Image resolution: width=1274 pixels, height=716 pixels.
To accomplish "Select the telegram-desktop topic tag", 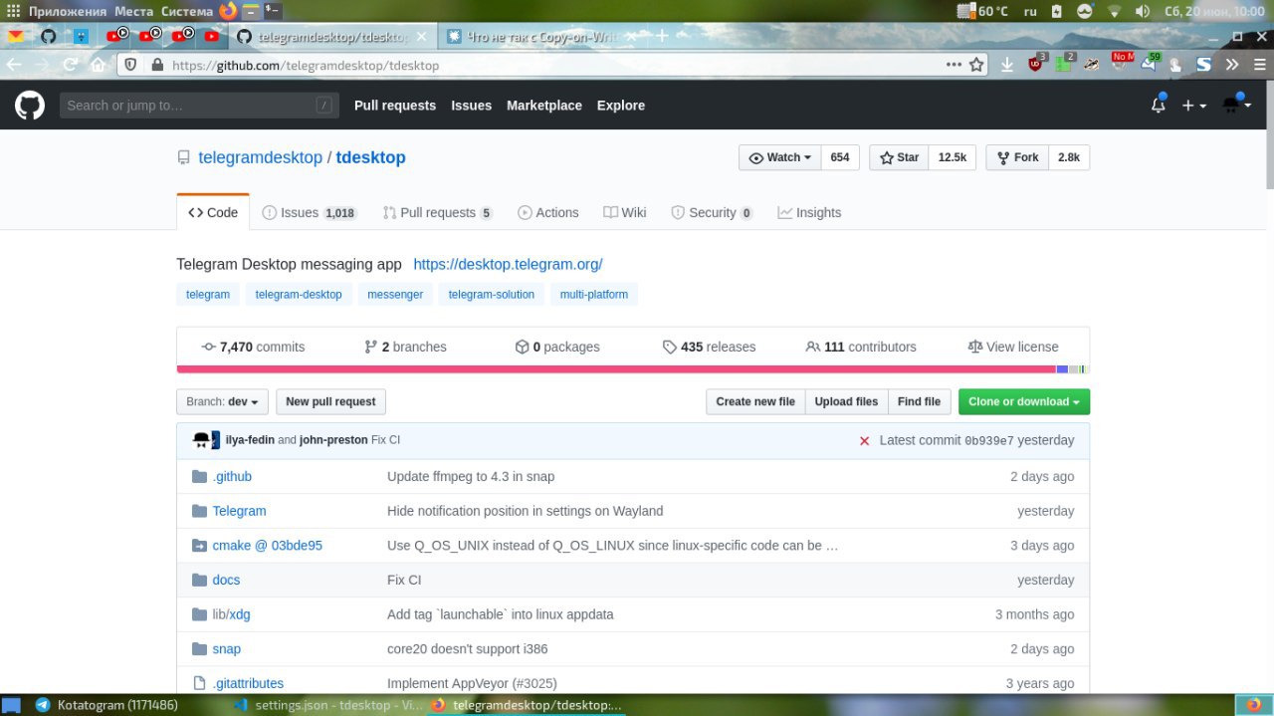I will coord(299,294).
